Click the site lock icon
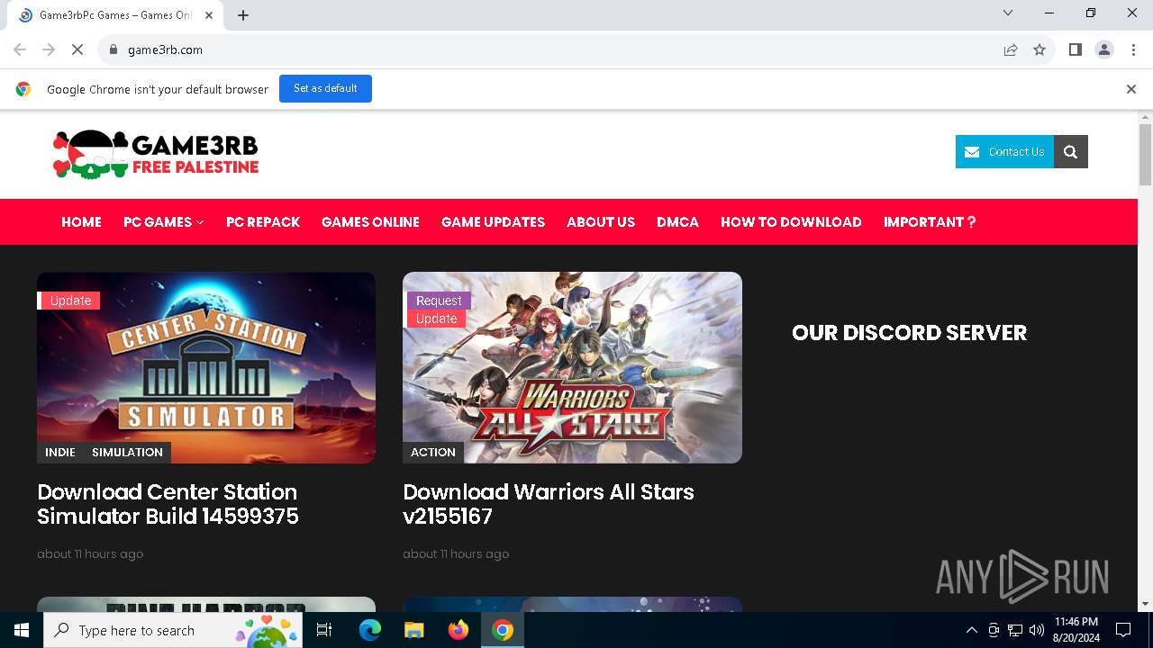 pos(113,49)
